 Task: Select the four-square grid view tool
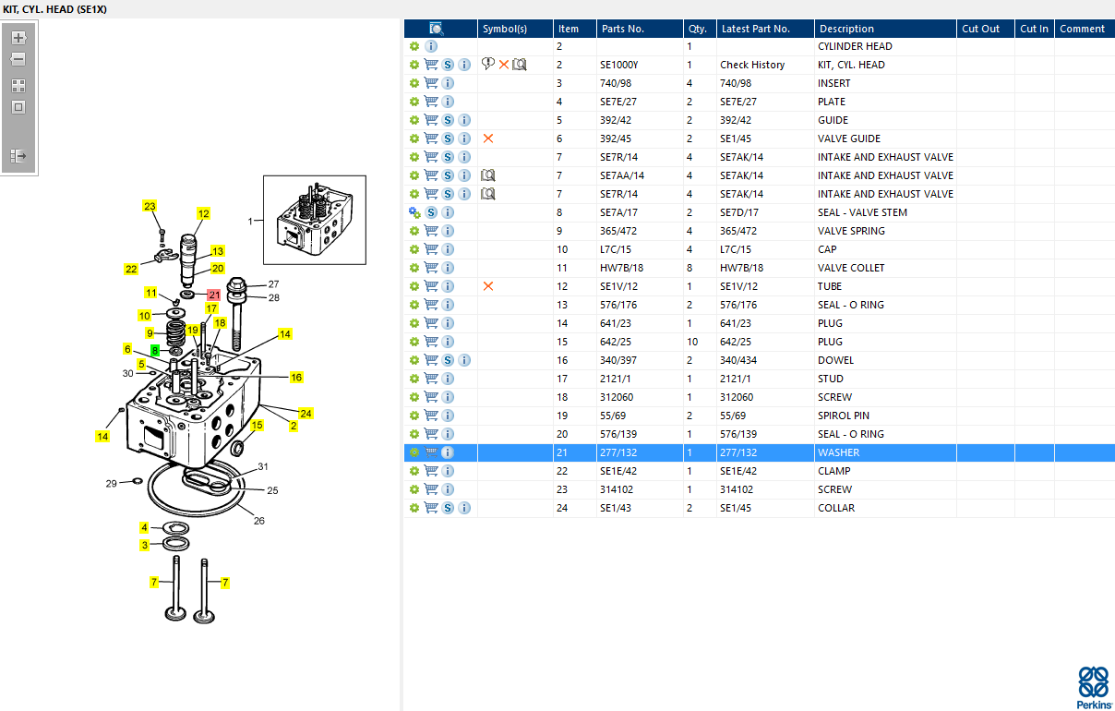point(18,86)
